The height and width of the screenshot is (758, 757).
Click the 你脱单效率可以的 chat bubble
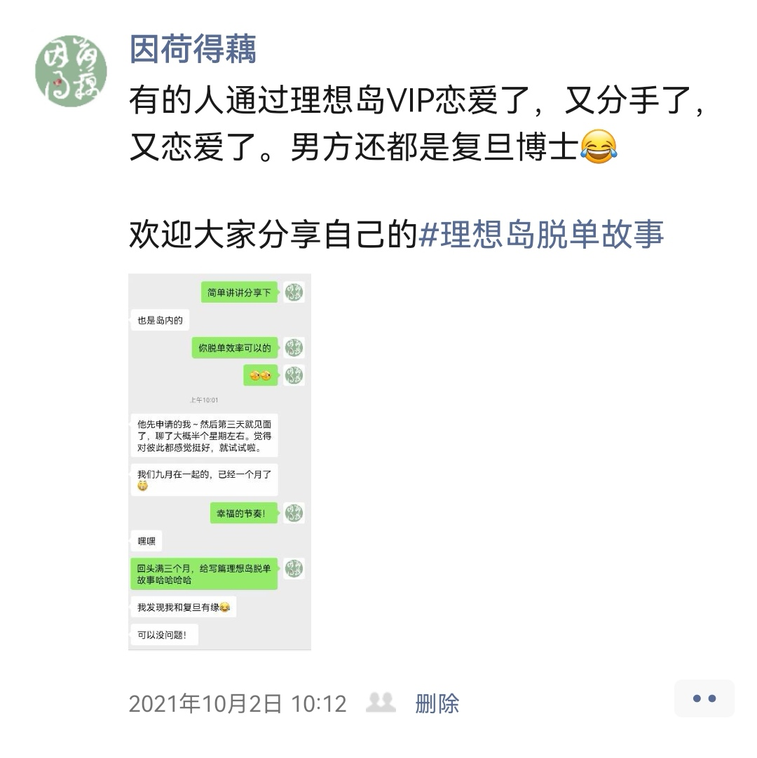click(x=235, y=347)
